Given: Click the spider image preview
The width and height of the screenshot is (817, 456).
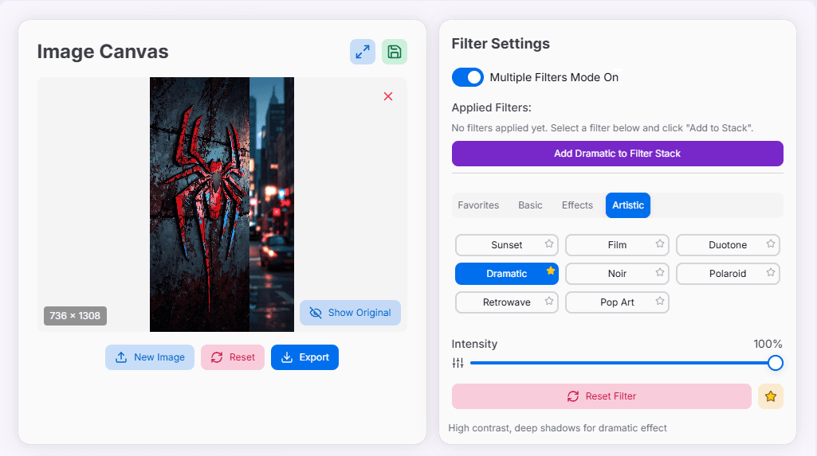Looking at the screenshot, I should tap(222, 205).
